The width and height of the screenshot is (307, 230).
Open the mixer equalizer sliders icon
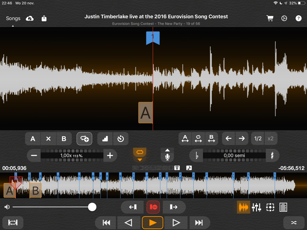(x=256, y=207)
